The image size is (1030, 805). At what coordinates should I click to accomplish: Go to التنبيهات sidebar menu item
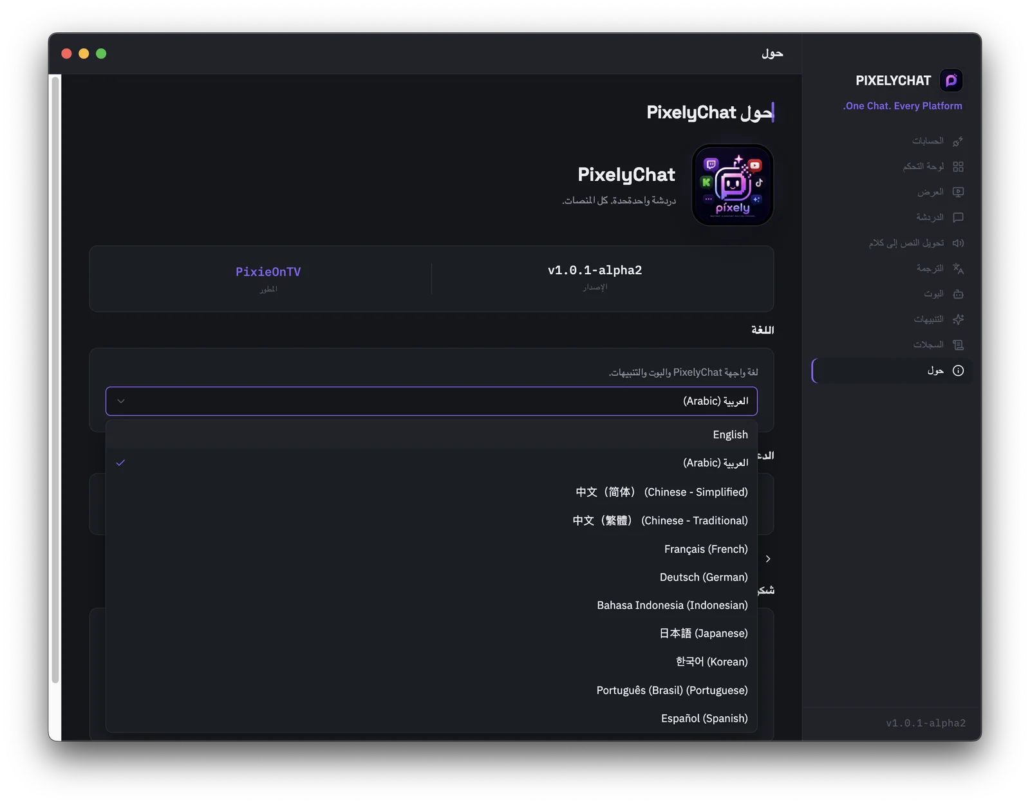click(x=892, y=319)
